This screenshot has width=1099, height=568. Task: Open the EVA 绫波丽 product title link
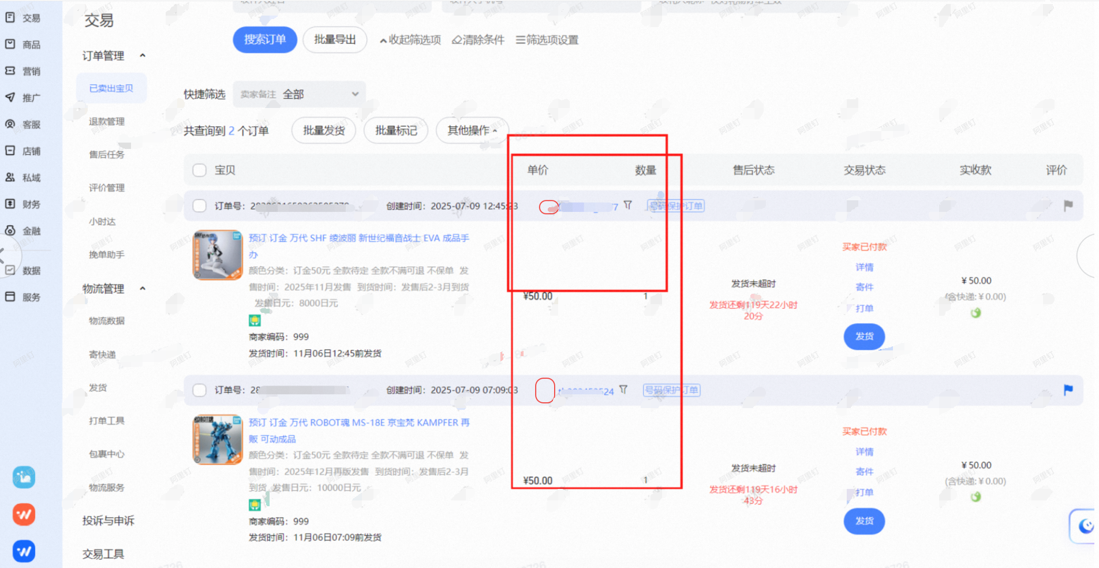[359, 245]
